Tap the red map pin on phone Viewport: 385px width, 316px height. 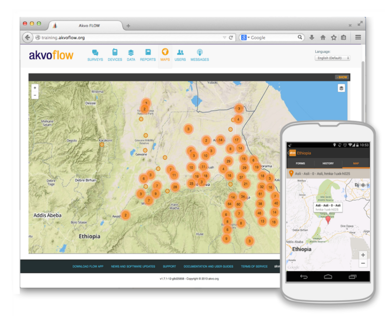pyautogui.click(x=328, y=220)
